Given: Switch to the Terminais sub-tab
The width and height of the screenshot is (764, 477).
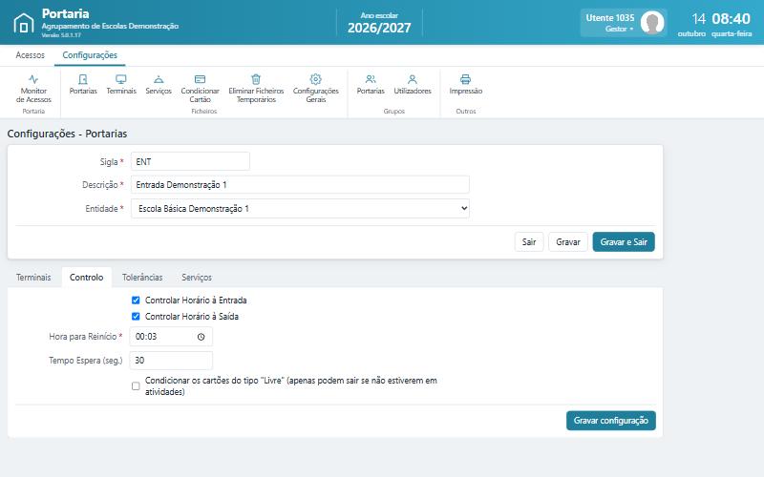Looking at the screenshot, I should click(x=33, y=278).
